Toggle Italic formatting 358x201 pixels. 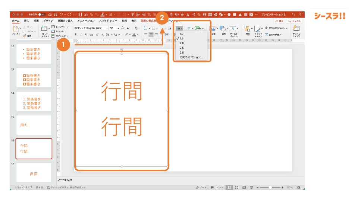81,35
